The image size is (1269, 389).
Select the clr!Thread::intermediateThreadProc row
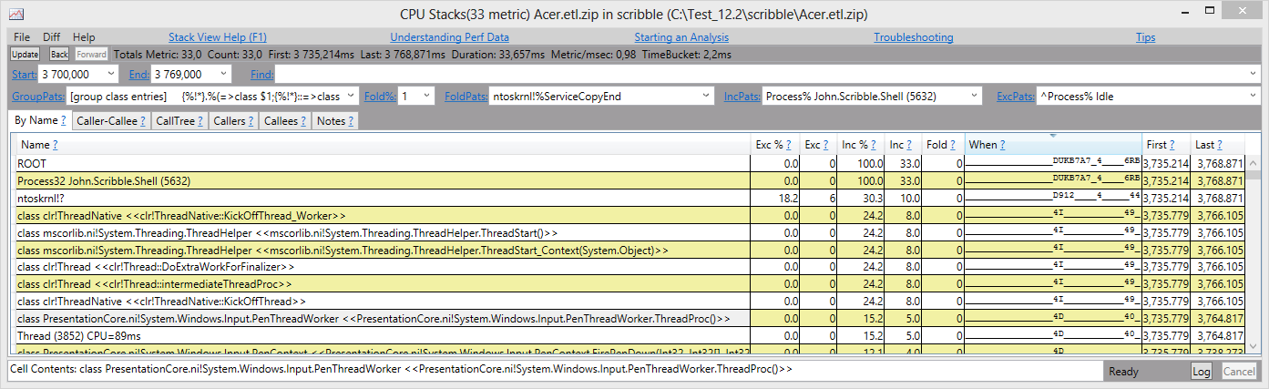click(629, 284)
